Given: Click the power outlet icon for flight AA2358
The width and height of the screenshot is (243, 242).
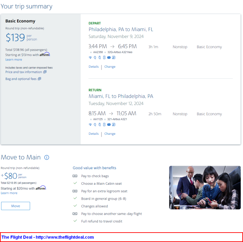Looking at the screenshot, I should pos(95,58).
